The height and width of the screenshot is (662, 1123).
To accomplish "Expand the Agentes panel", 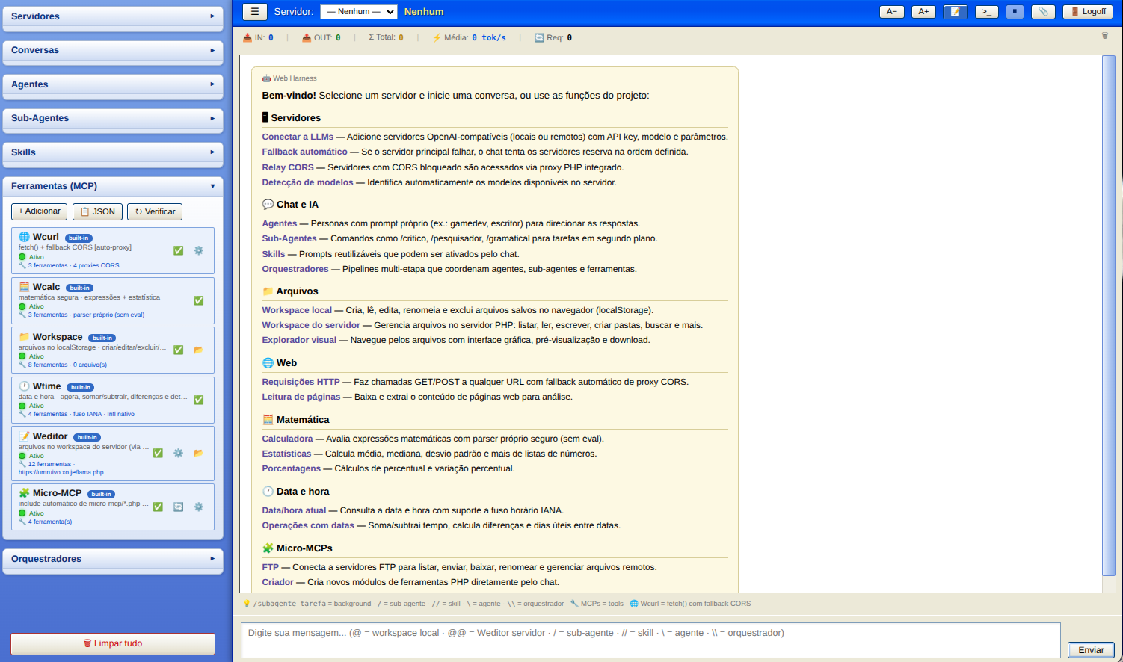I will 113,84.
